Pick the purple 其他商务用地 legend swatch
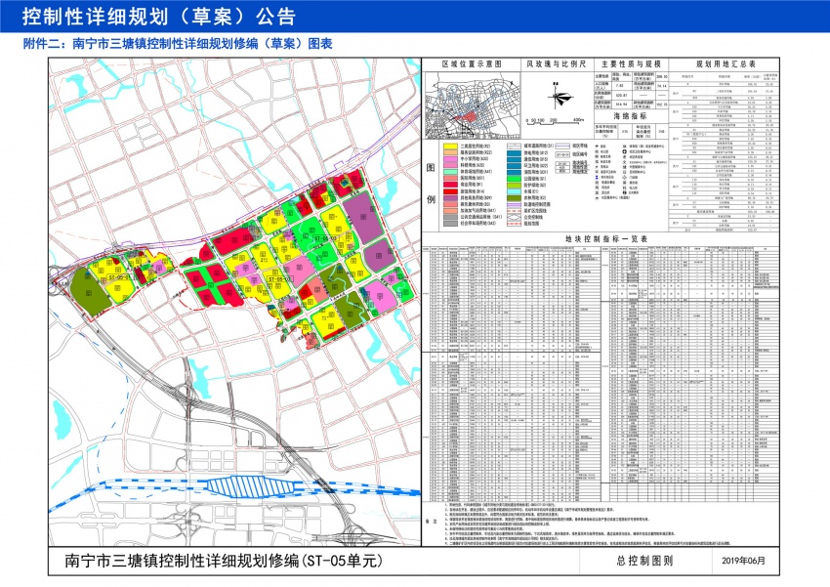 pos(450,198)
